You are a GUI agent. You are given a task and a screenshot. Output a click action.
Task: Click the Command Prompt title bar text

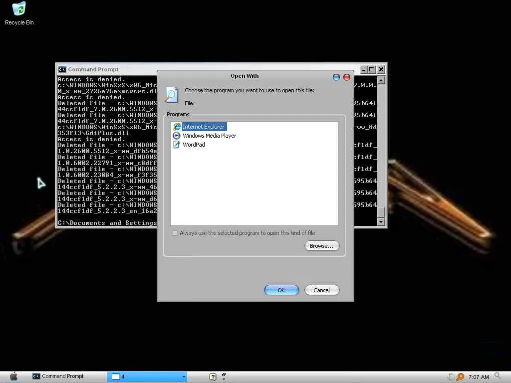[93, 69]
